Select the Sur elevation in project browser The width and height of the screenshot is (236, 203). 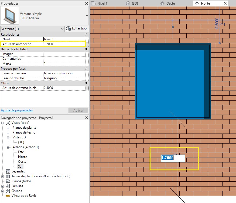20,167
